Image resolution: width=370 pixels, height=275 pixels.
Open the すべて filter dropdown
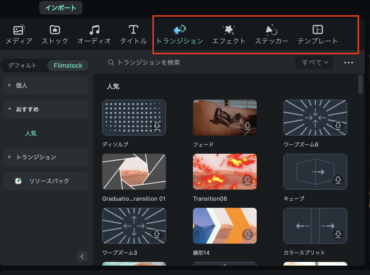click(314, 63)
